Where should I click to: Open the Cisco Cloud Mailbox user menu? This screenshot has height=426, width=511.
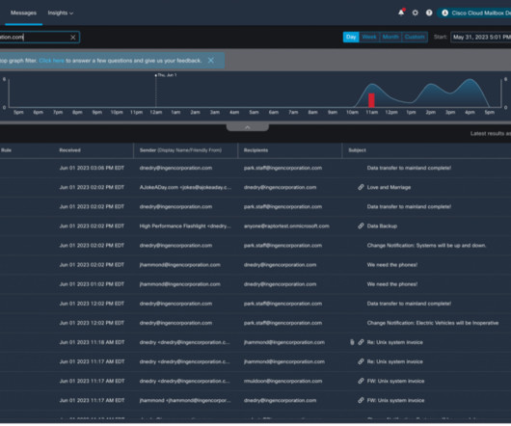(474, 13)
